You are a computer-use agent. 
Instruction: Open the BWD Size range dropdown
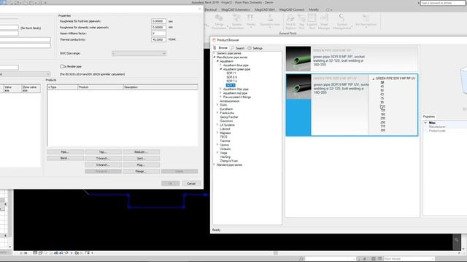(x=139, y=53)
